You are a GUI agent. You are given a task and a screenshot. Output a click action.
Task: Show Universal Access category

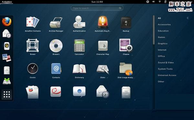167,75
